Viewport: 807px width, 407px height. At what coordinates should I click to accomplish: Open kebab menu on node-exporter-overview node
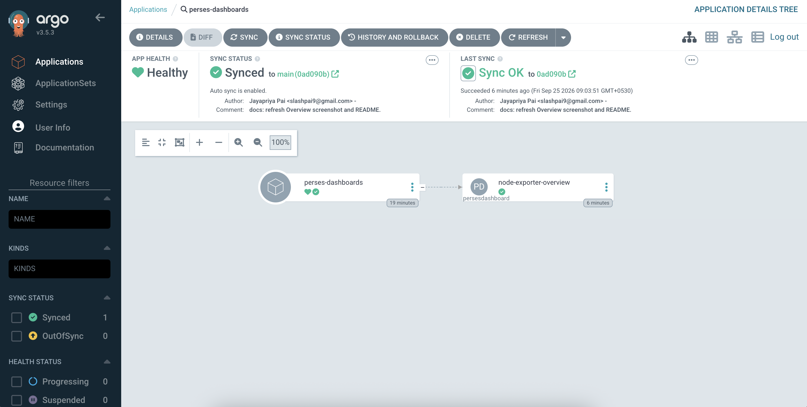tap(606, 187)
